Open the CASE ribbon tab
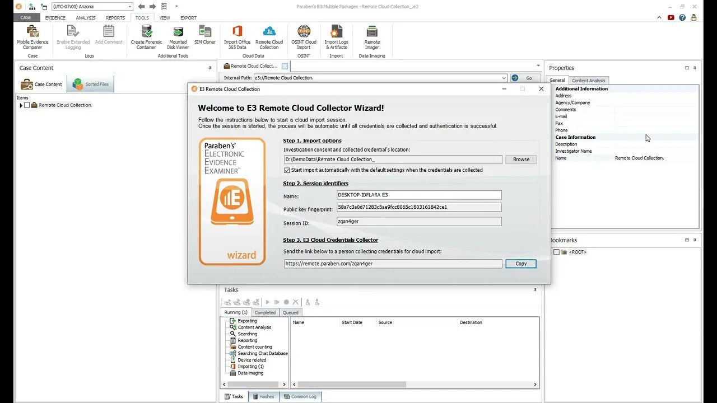 click(26, 17)
